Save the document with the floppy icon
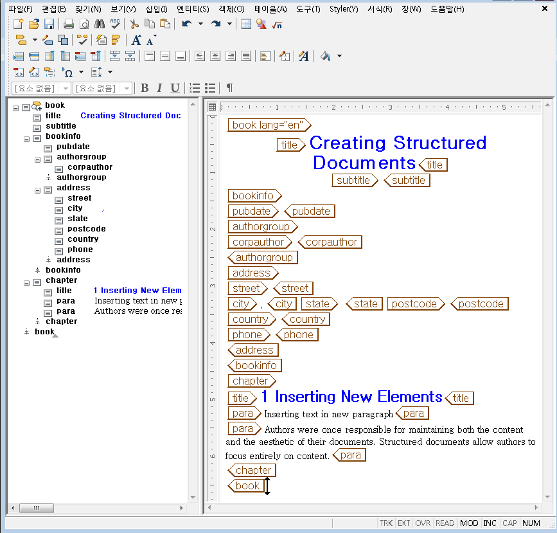Screen dimensions: 557x533 click(49, 24)
